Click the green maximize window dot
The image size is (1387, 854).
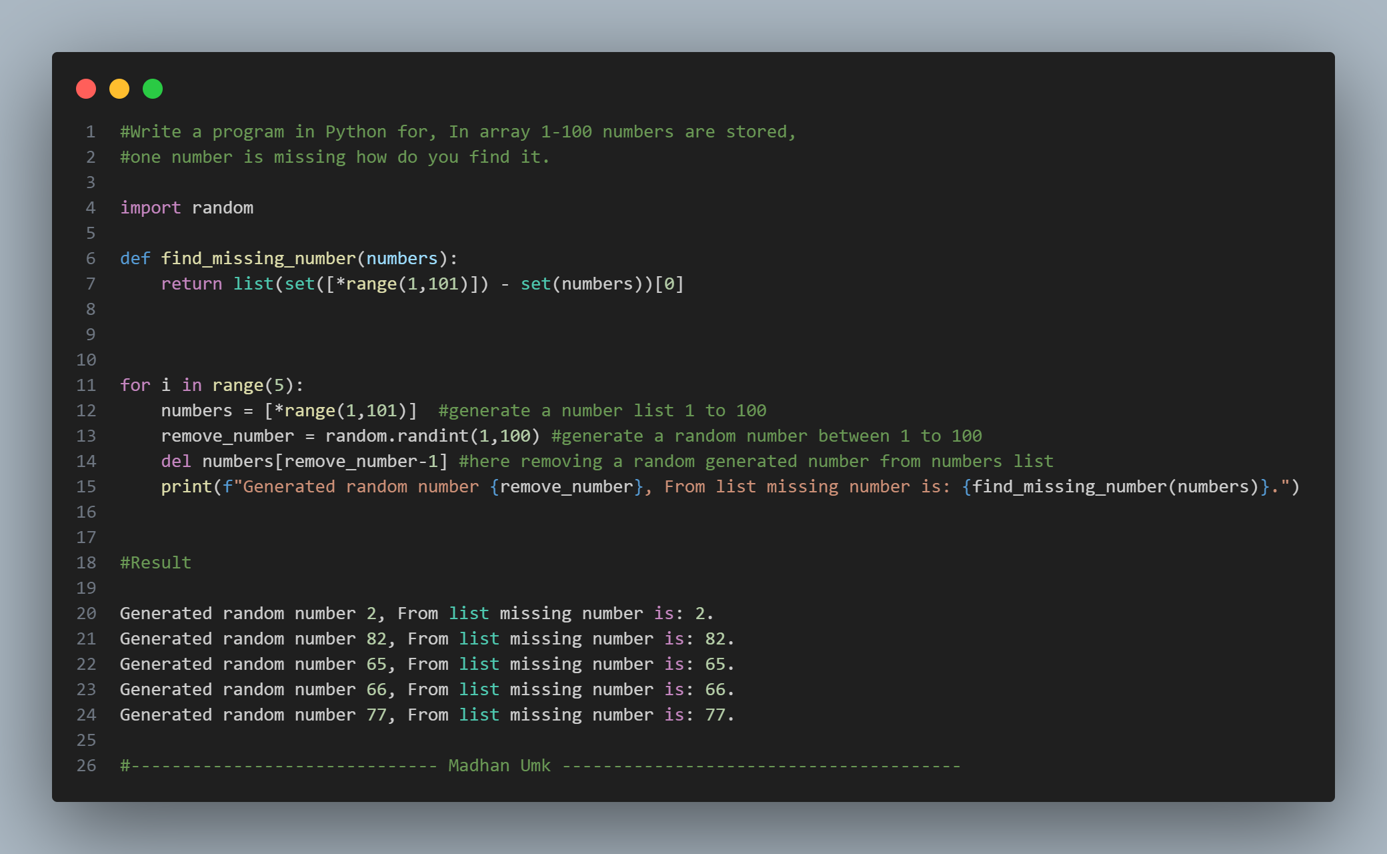(153, 89)
